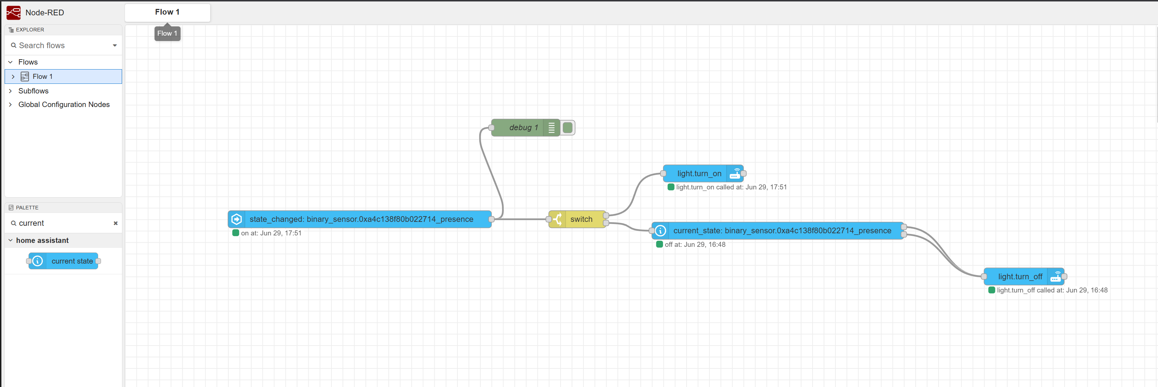Click the green status dot under light.turn_off

coord(992,290)
